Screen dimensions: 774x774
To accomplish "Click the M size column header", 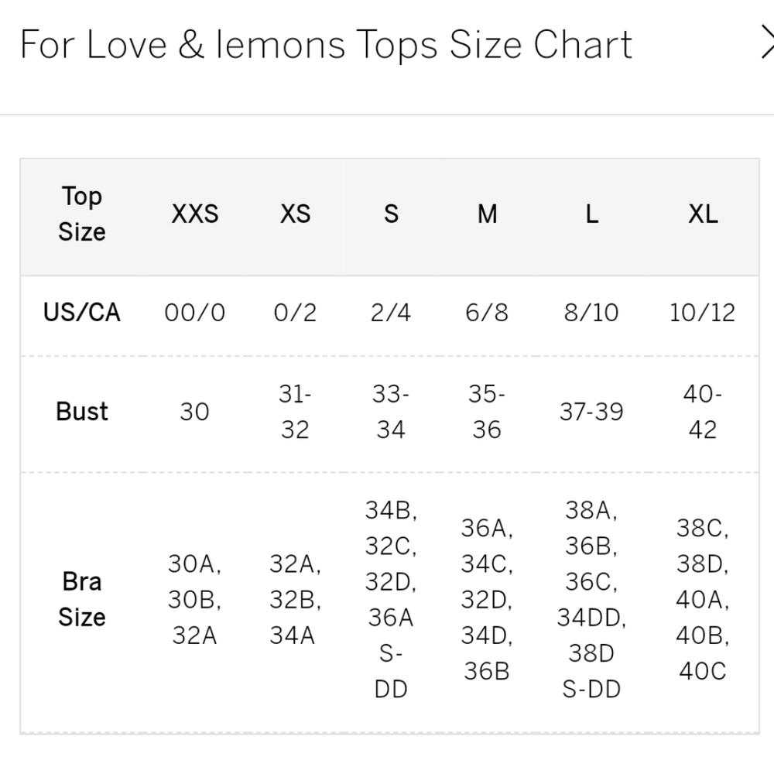I will point(487,214).
